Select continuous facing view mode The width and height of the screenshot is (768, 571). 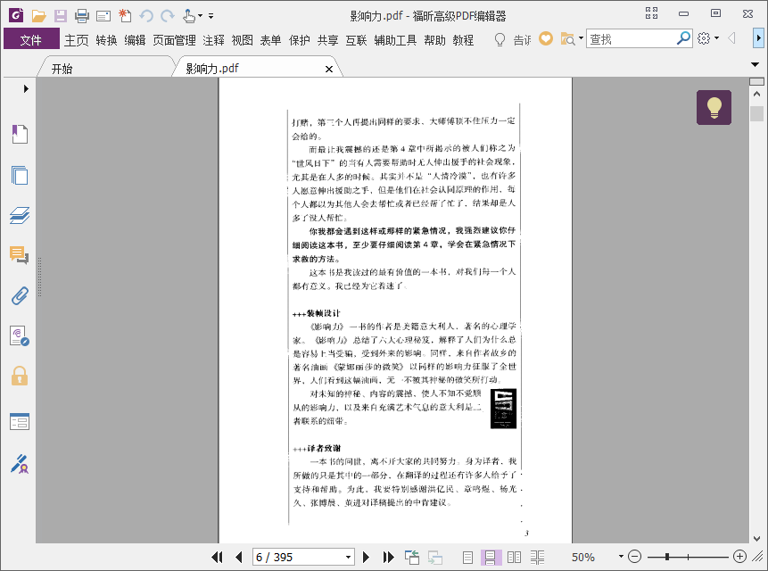click(537, 557)
